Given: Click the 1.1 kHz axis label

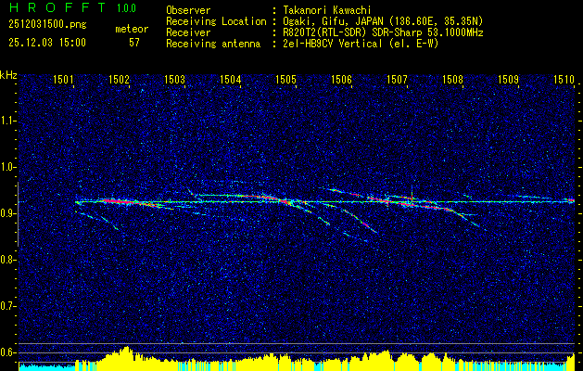Looking at the screenshot, I should coord(8,121).
